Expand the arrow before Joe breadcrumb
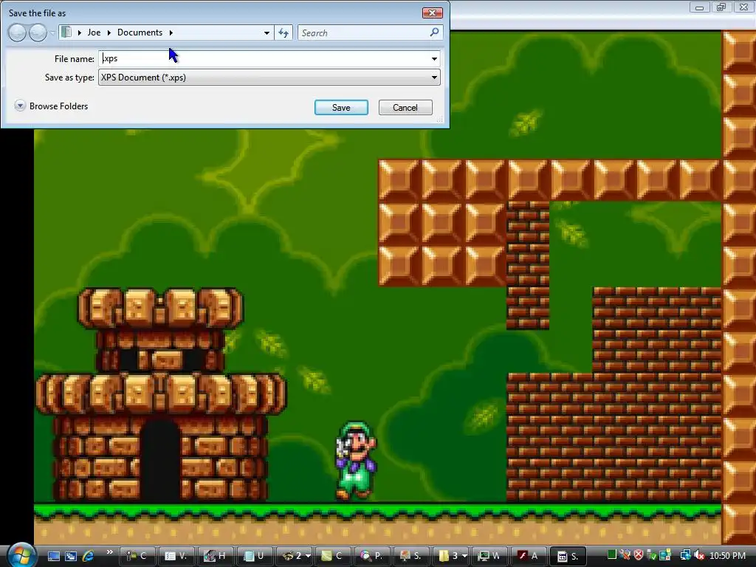This screenshot has height=567, width=756. click(80, 32)
